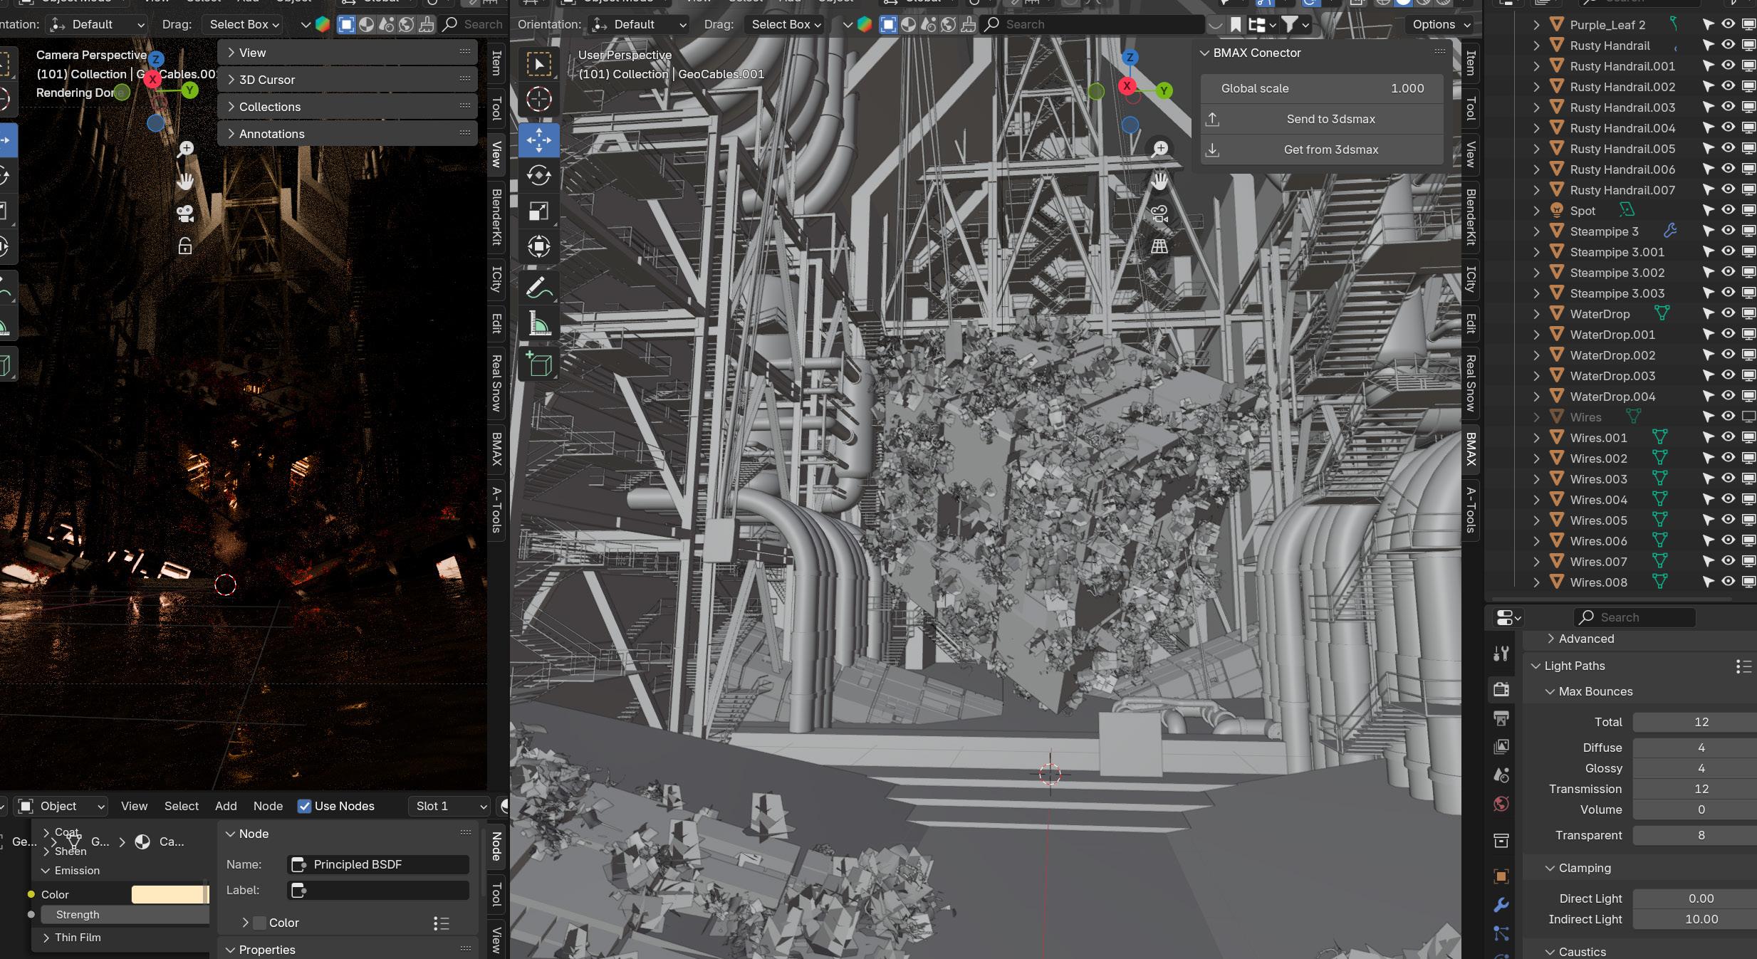Image resolution: width=1757 pixels, height=959 pixels.
Task: Open the Add menu in node editor
Action: 226,806
